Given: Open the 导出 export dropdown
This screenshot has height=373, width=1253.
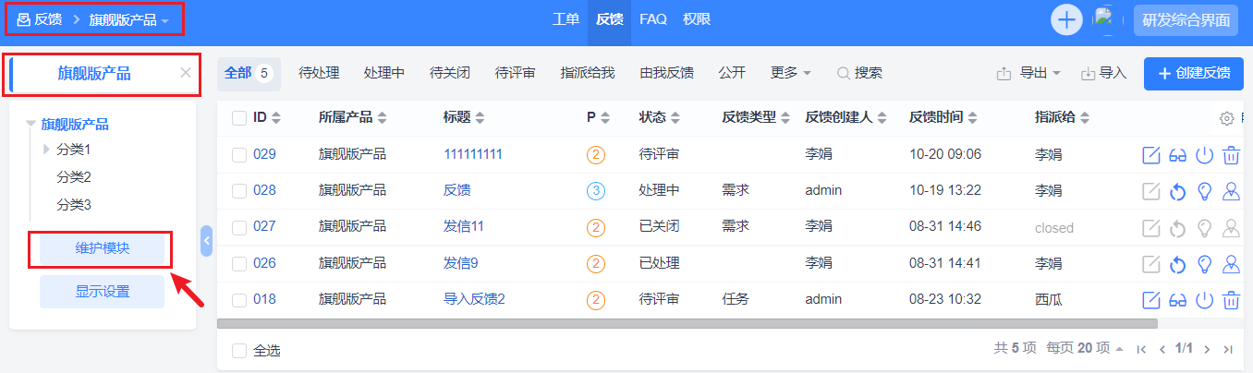Looking at the screenshot, I should (x=1028, y=73).
